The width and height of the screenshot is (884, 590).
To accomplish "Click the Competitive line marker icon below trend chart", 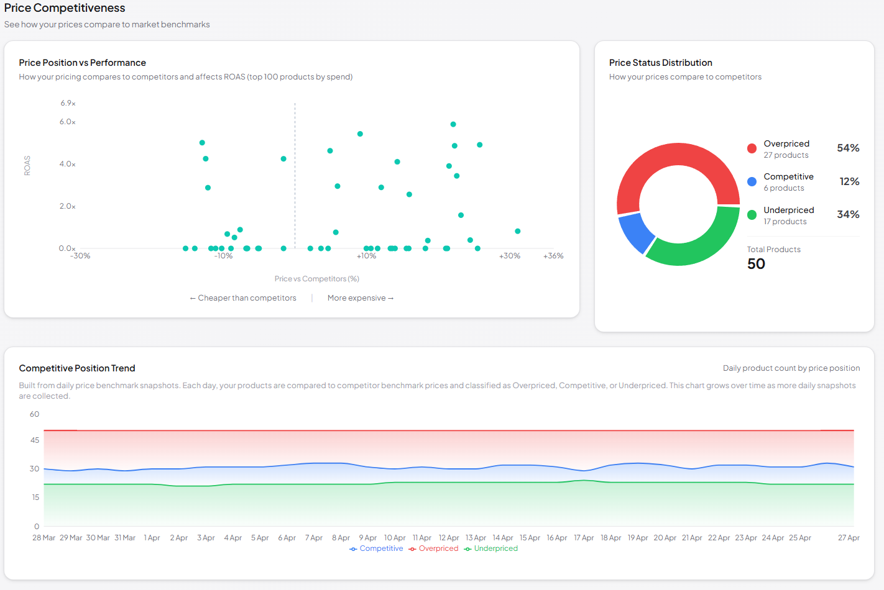I will 352,548.
